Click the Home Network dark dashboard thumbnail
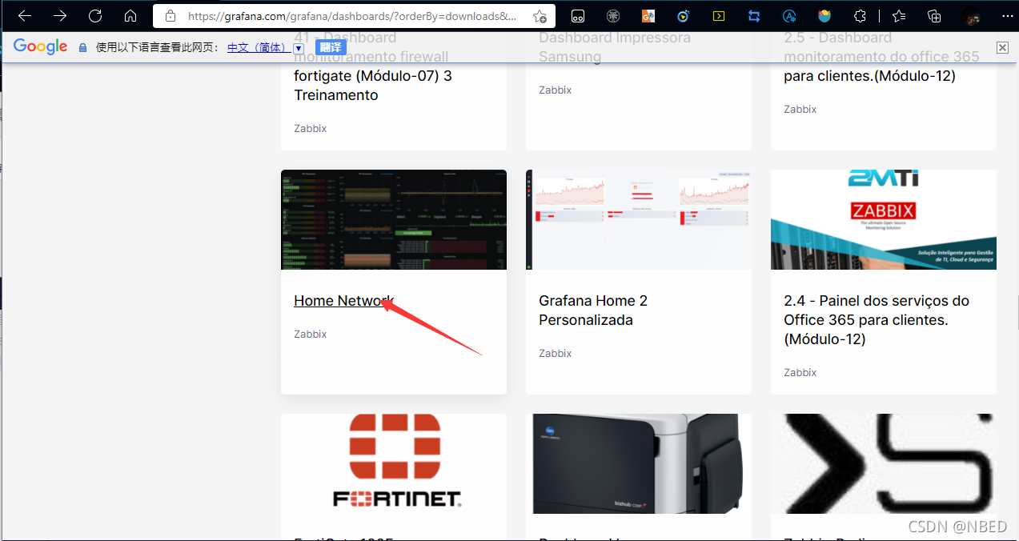Image resolution: width=1019 pixels, height=541 pixels. tap(394, 219)
